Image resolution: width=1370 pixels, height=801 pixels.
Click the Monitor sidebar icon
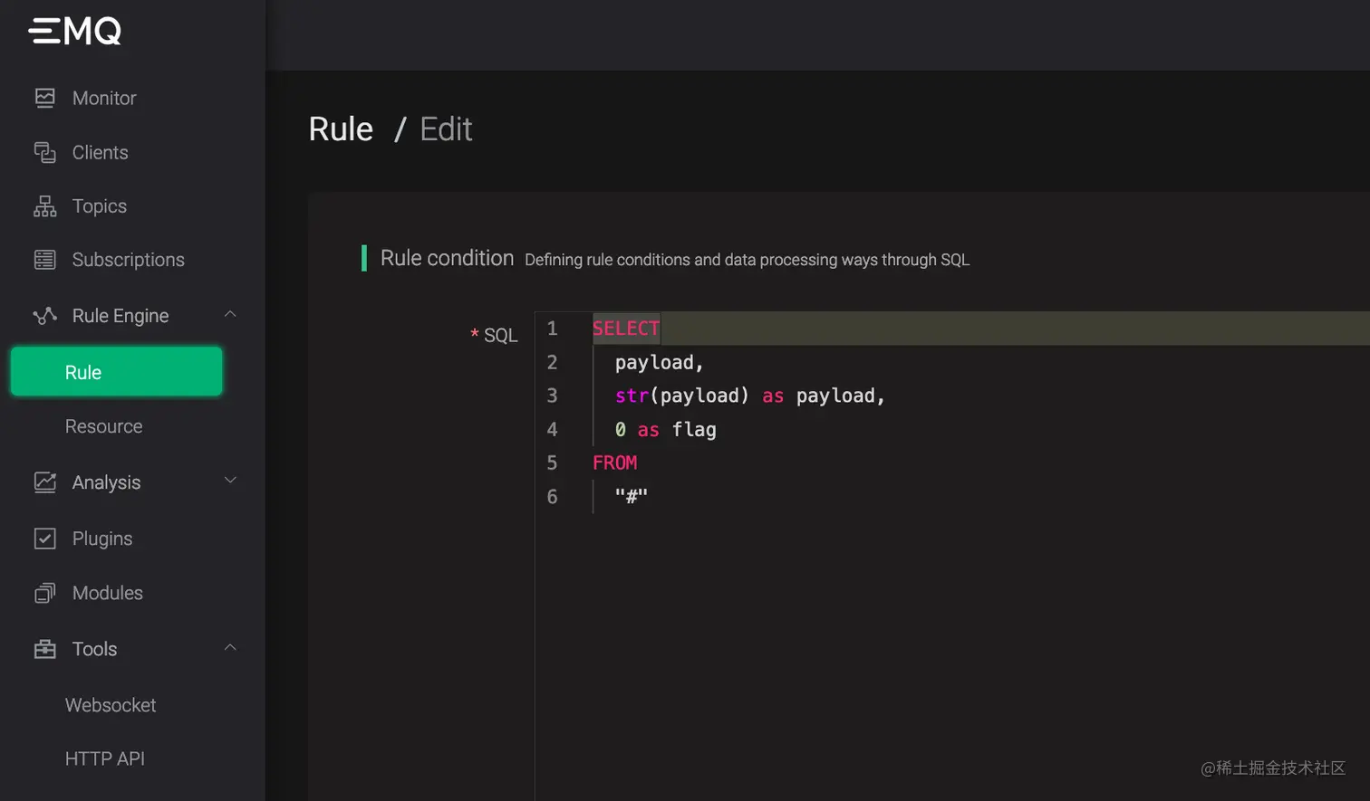[x=44, y=98]
